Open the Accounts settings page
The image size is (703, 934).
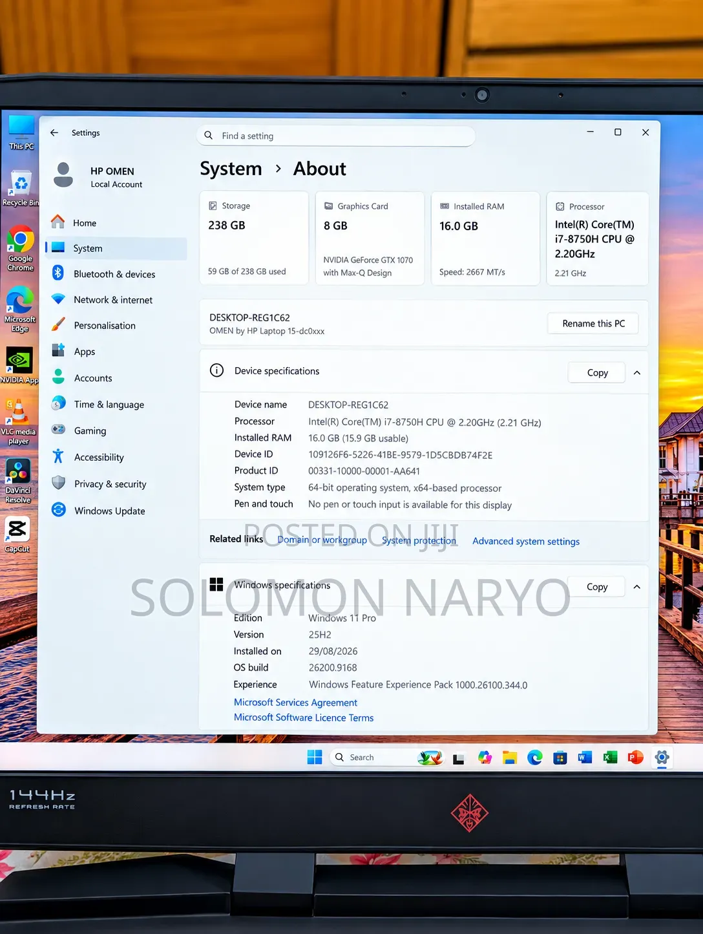point(116,378)
